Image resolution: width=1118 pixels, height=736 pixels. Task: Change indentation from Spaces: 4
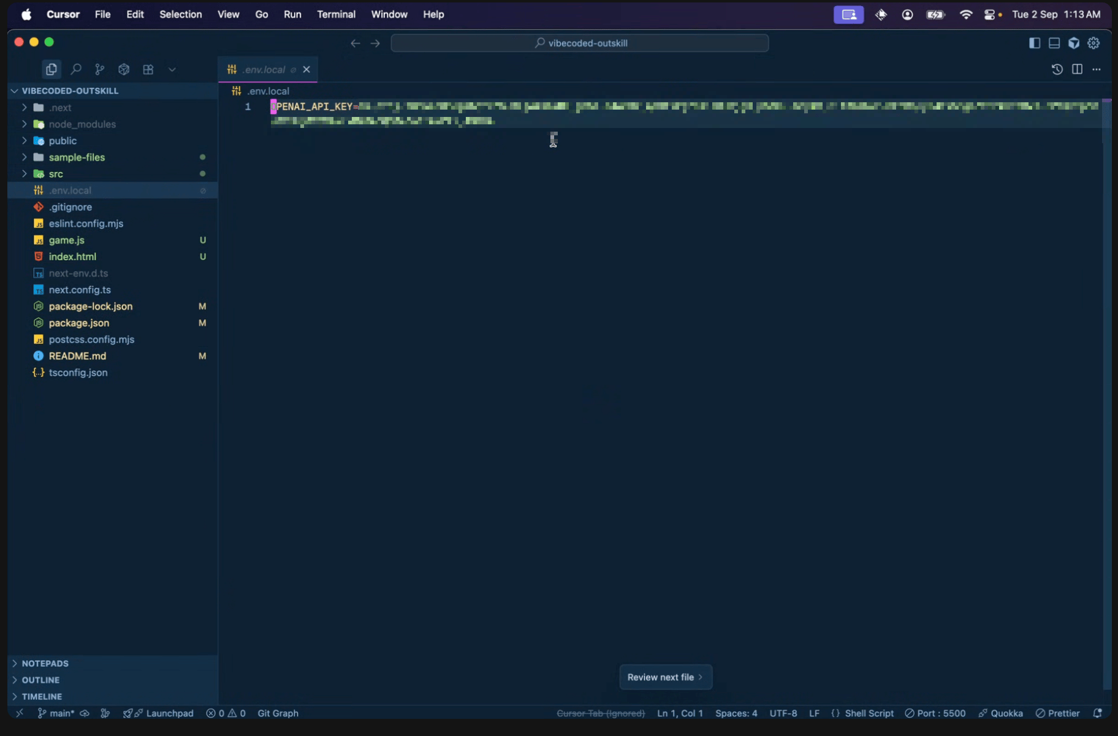coord(736,713)
